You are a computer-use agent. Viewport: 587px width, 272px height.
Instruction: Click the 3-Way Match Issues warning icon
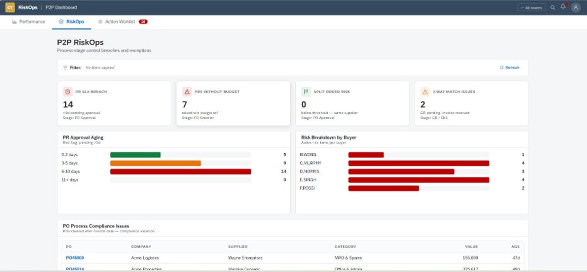point(425,92)
